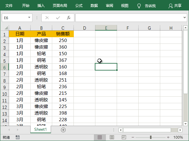The image size is (189, 141).
Task: Open the 审阅 ribbon tab
Action: coord(109,5)
